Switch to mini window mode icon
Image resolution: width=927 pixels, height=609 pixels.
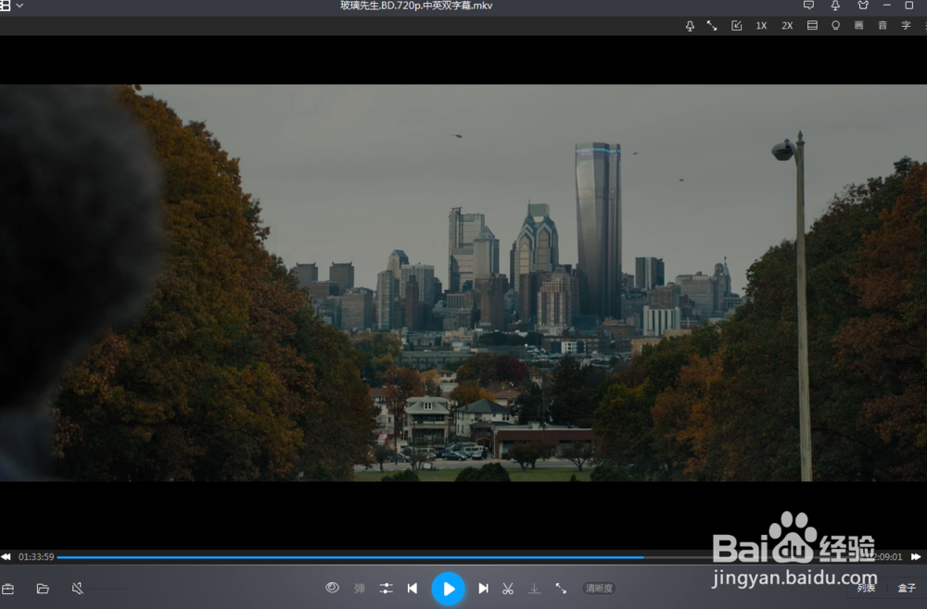[736, 25]
